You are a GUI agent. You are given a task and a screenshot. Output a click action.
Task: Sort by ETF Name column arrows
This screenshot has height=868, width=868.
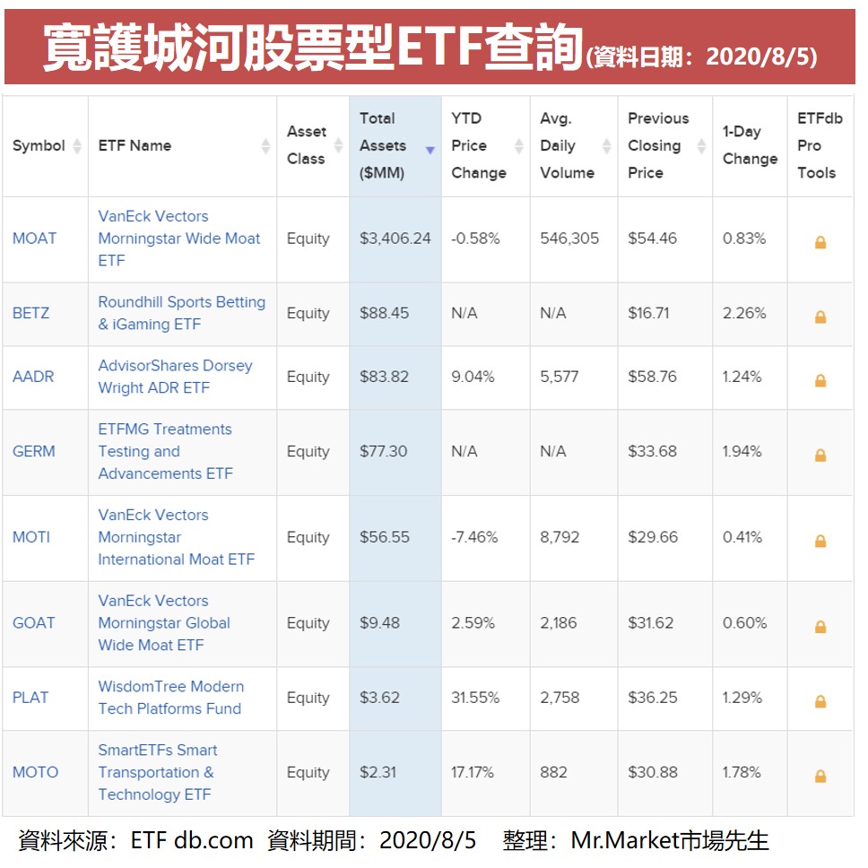265,146
